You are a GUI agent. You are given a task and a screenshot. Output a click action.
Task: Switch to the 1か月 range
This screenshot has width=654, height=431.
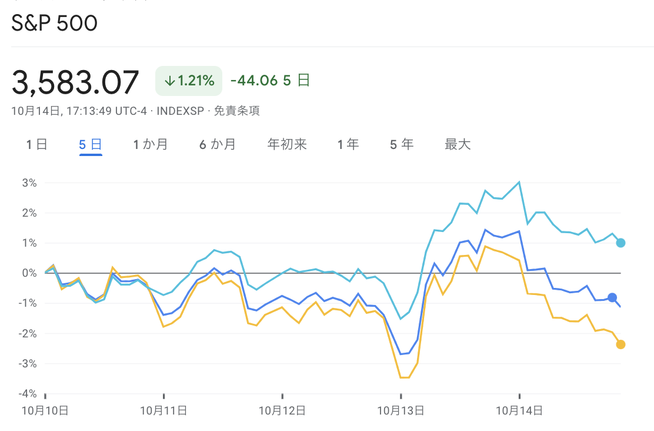click(x=151, y=144)
